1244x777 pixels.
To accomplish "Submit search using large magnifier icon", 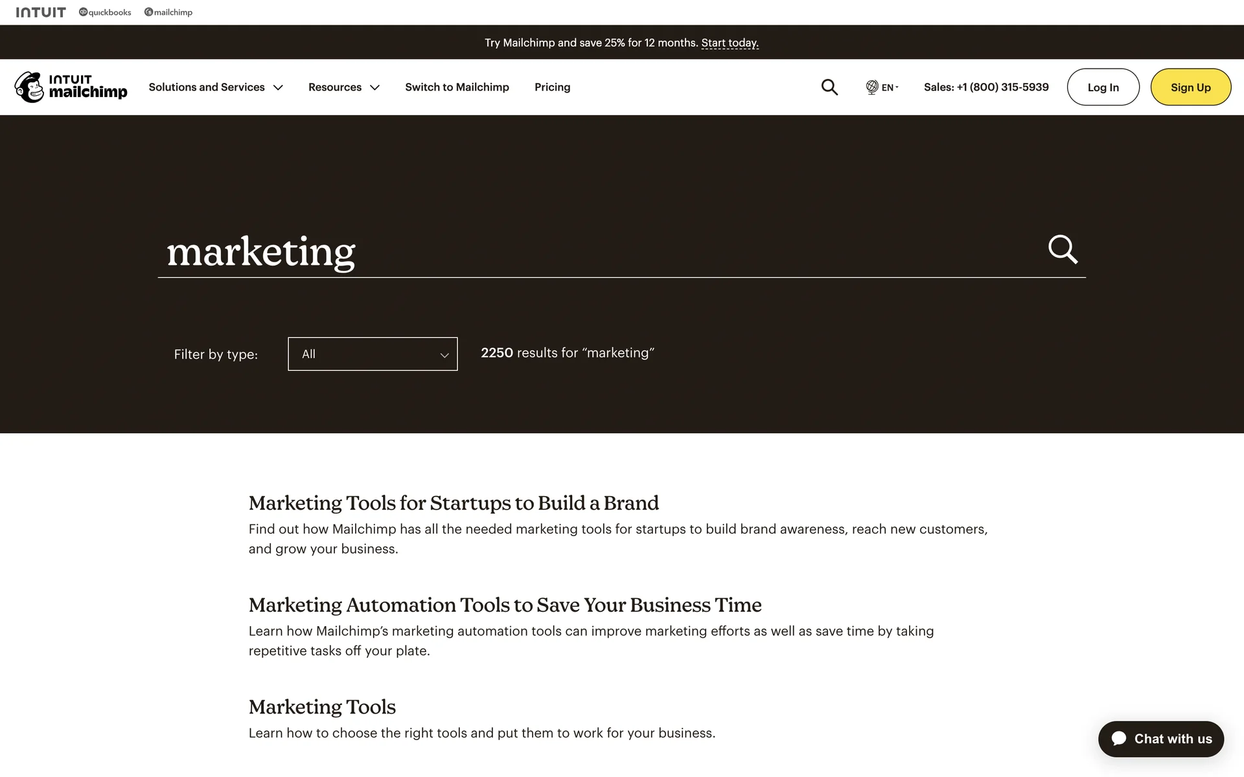I will pos(1063,249).
